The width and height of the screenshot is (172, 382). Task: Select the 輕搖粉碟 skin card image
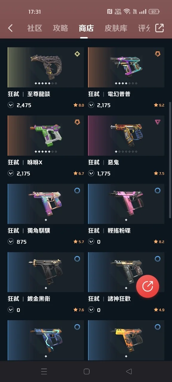click(126, 204)
